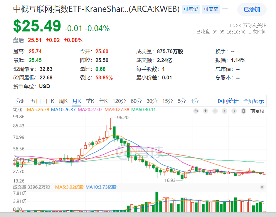Click the 成交量 3396.2万股 label
Image resolution: width=276 pixels, height=217 pixels.
tap(32, 187)
